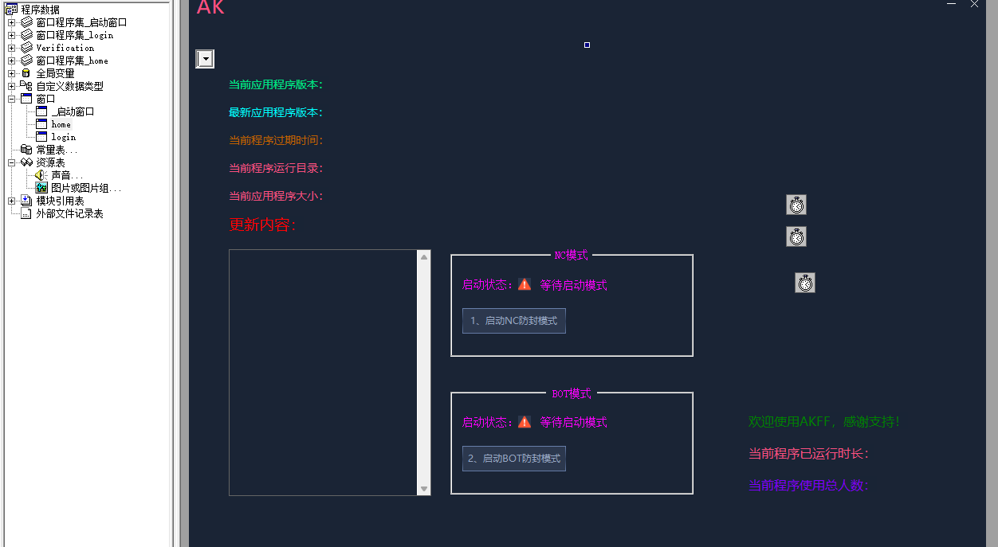998x547 pixels.
Task: Expand the Verification tree node
Action: point(12,48)
